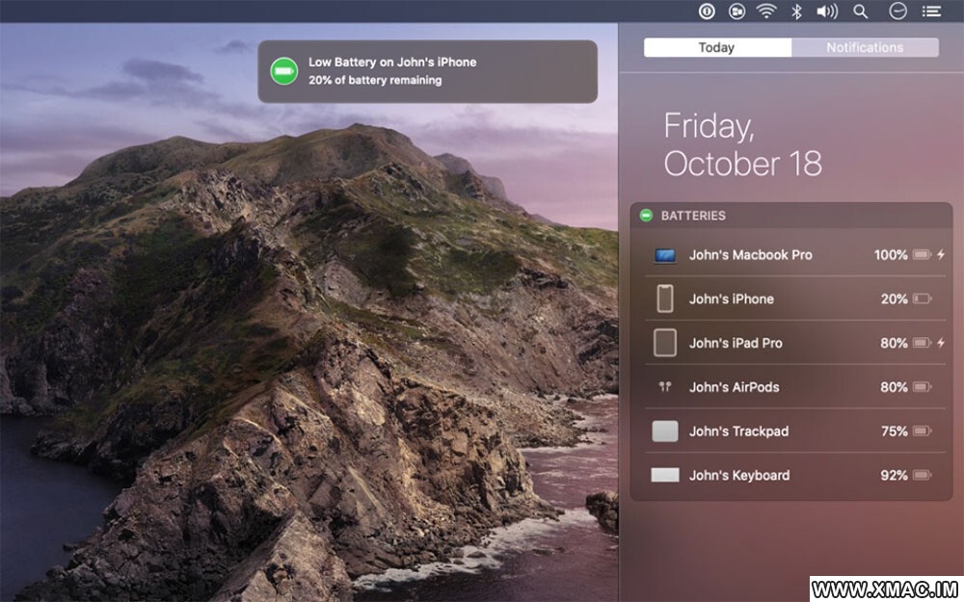
Task: Click the green battery icon in the notification banner
Action: pyautogui.click(x=284, y=71)
